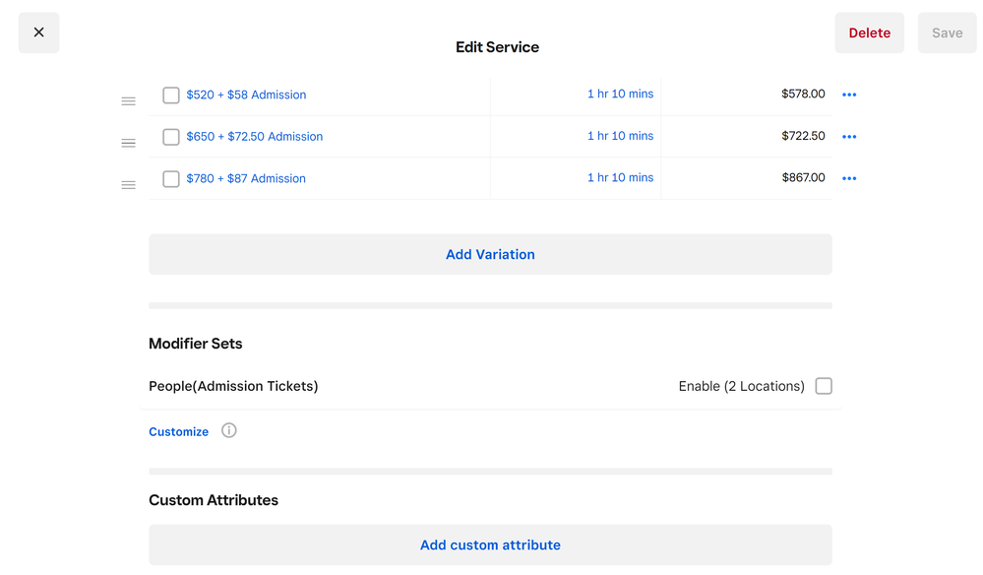Enable People(Admission Tickets) modifier set checkbox
Viewport: 983px width, 575px height.
824,386
